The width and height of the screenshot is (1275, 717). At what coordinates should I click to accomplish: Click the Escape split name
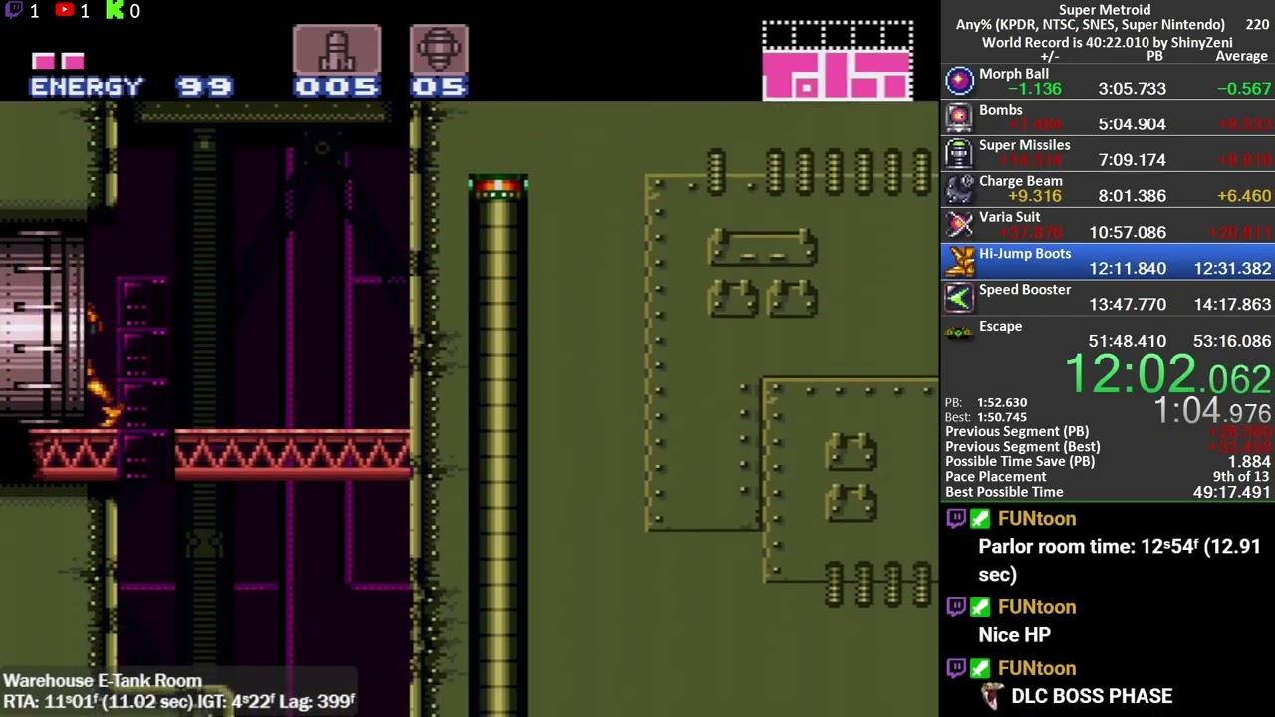pyautogui.click(x=1001, y=326)
